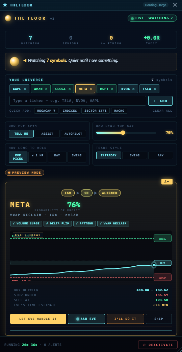
Task: Quick add the MACRO group
Action: click(x=119, y=111)
